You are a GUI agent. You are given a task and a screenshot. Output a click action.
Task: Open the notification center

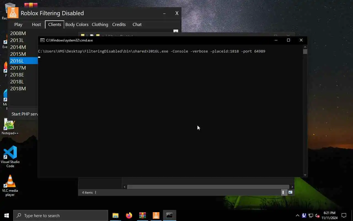(344, 215)
